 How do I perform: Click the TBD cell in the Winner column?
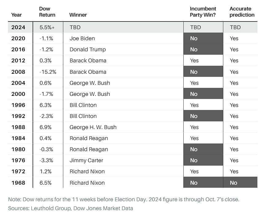(75, 27)
